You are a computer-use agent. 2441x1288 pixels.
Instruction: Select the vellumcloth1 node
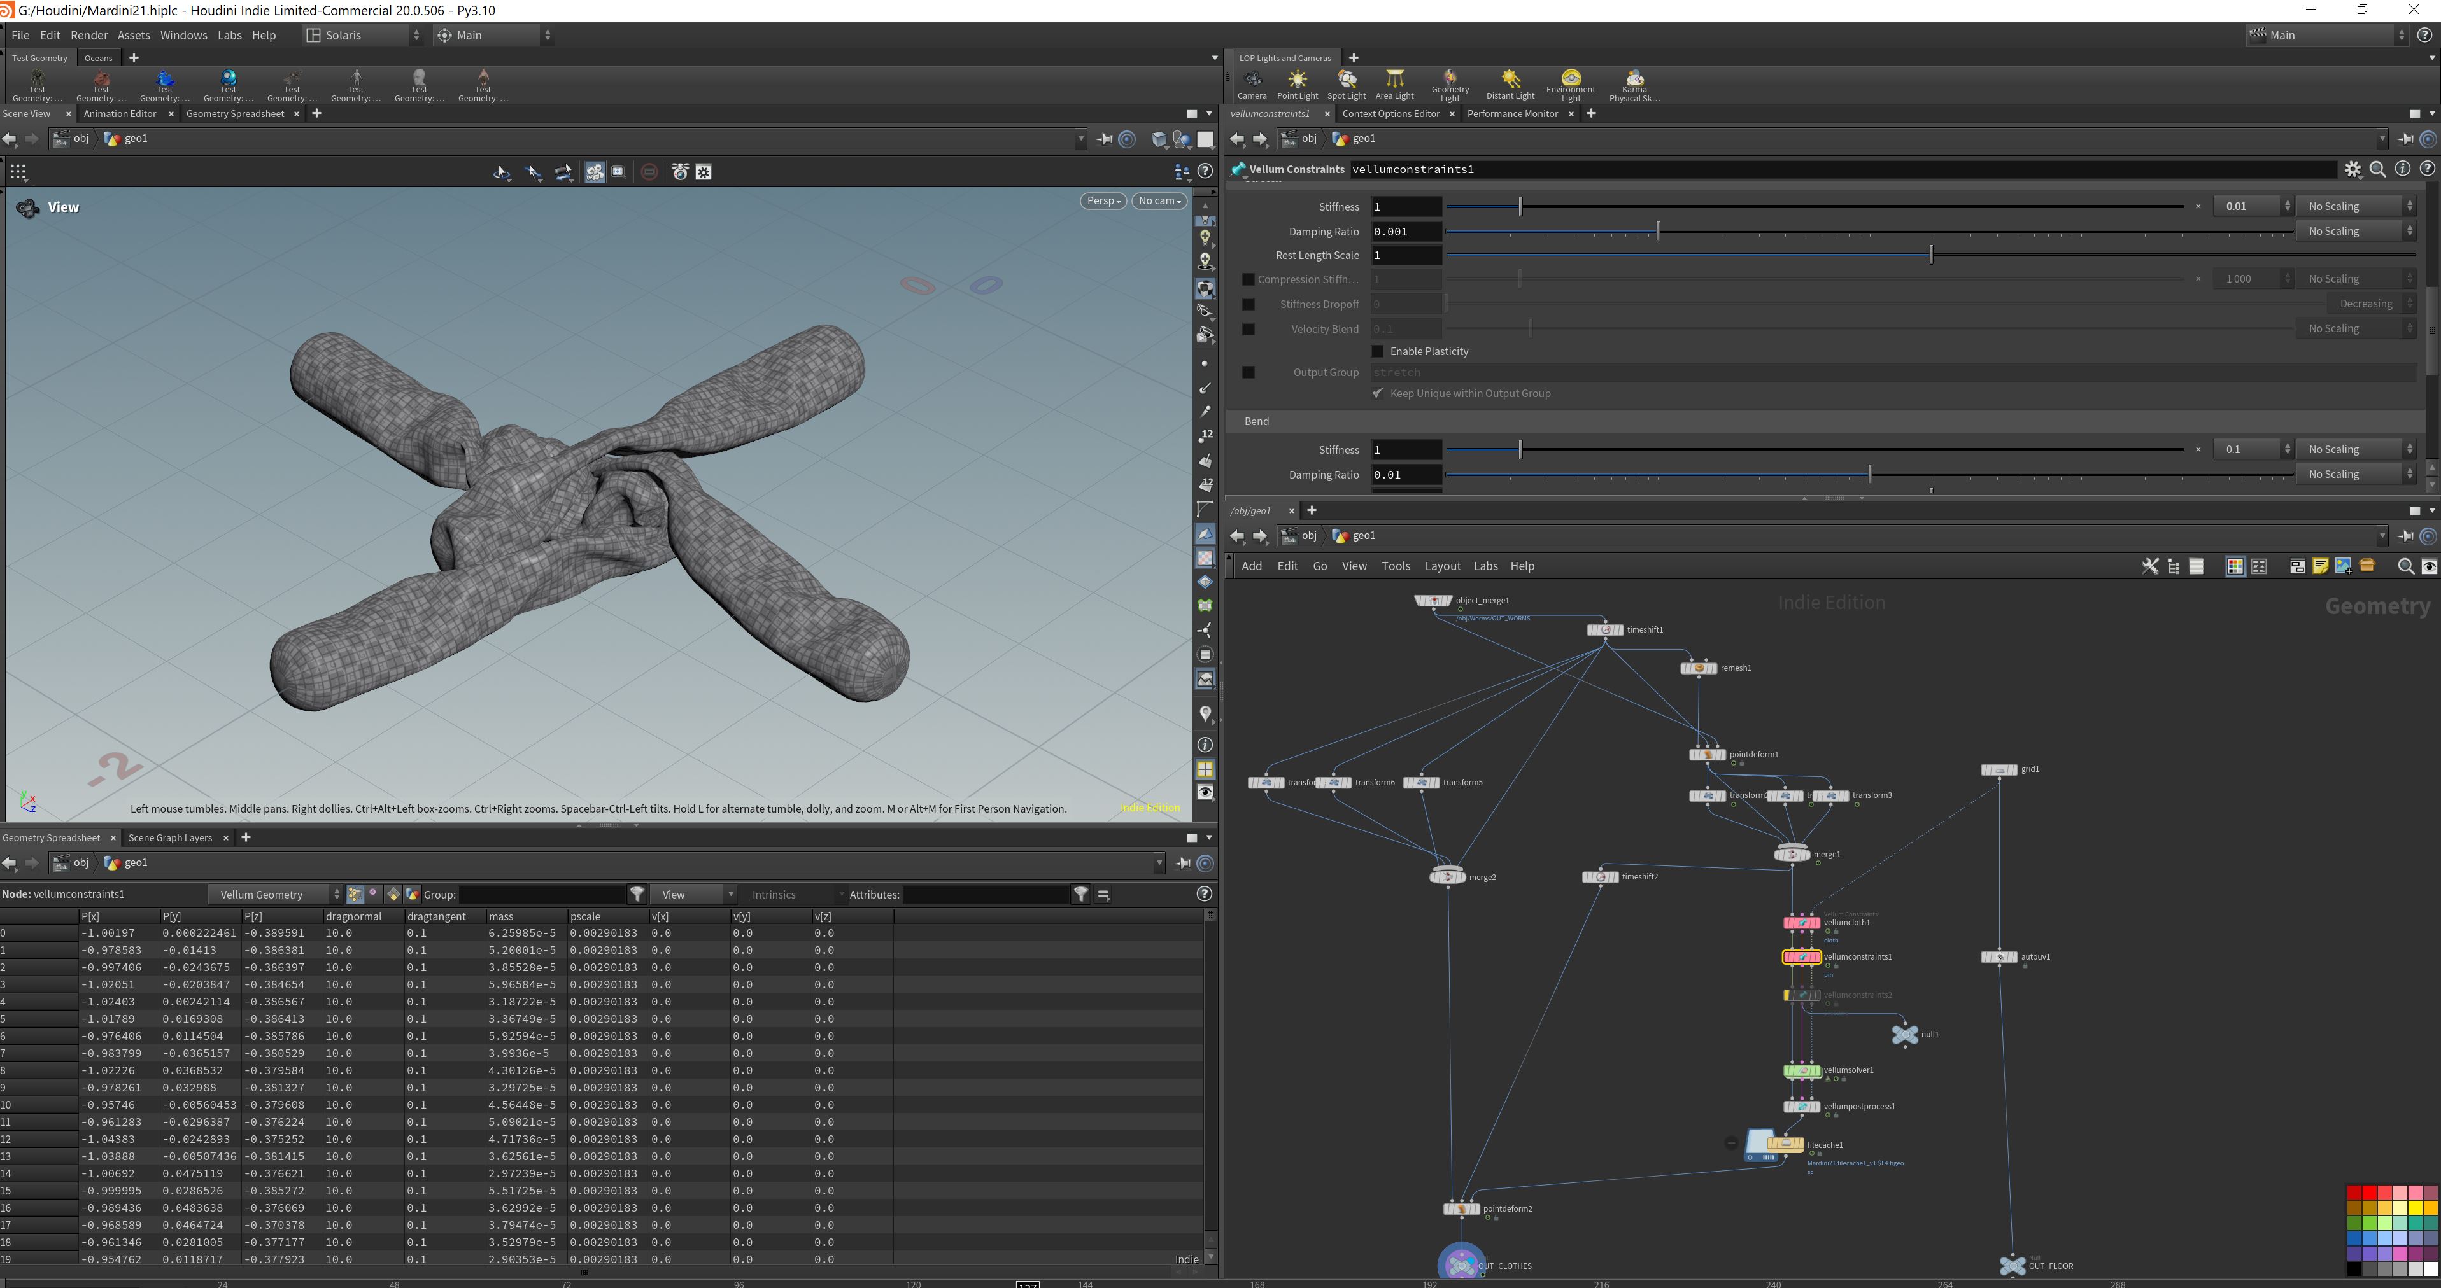pos(1801,923)
